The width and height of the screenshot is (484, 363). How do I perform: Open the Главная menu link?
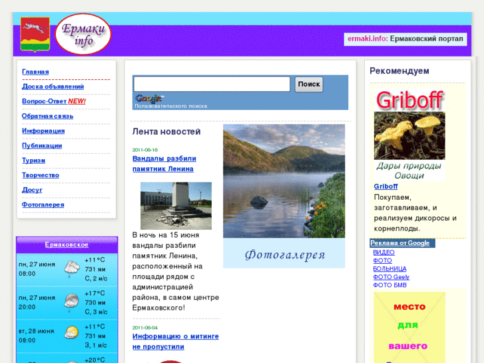[35, 72]
